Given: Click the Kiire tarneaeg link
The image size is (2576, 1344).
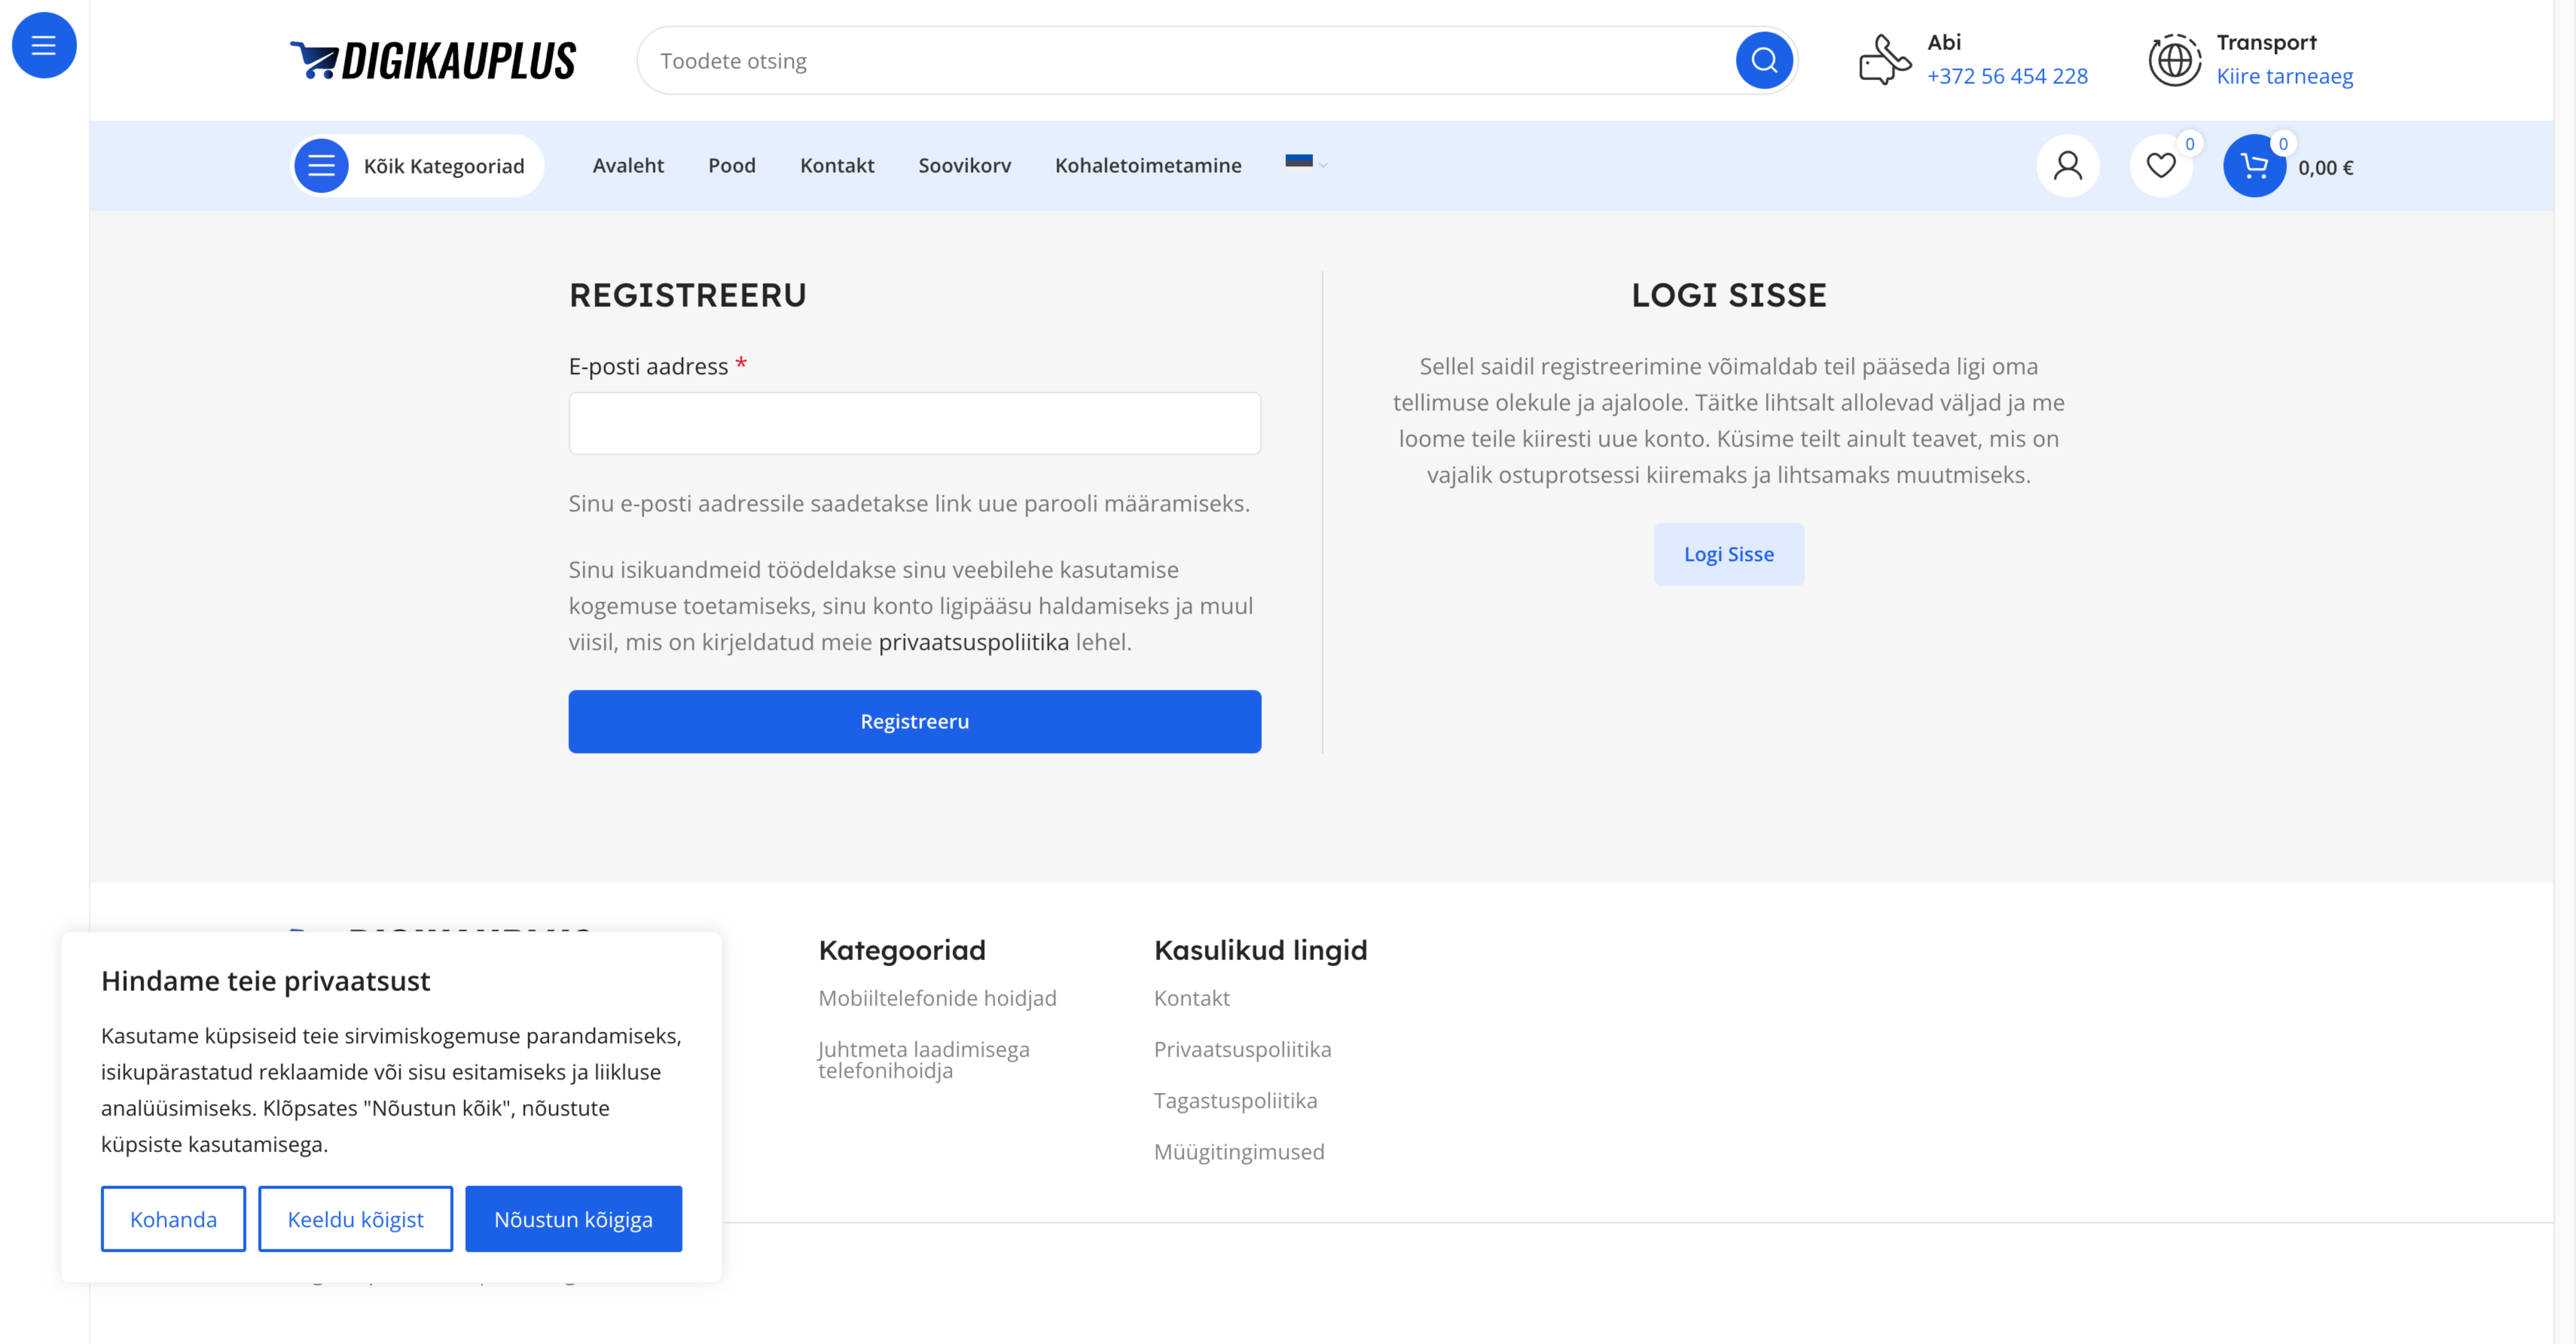Looking at the screenshot, I should [2284, 76].
